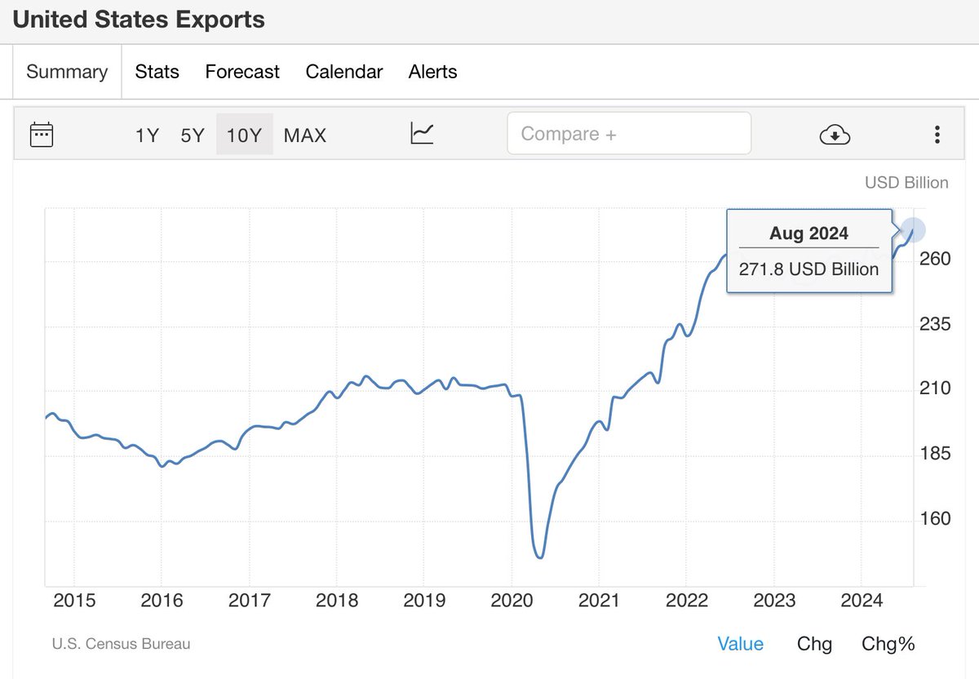Click the cloud download icon
The image size is (979, 679).
(x=835, y=135)
